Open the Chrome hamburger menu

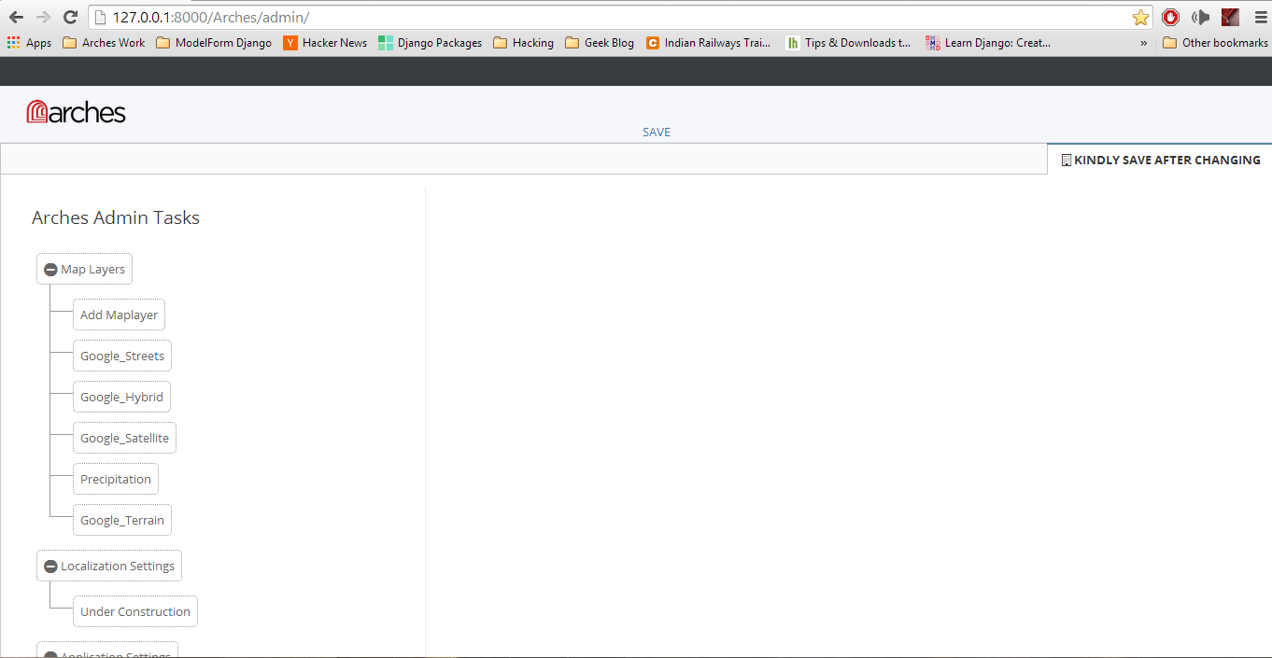point(1259,17)
